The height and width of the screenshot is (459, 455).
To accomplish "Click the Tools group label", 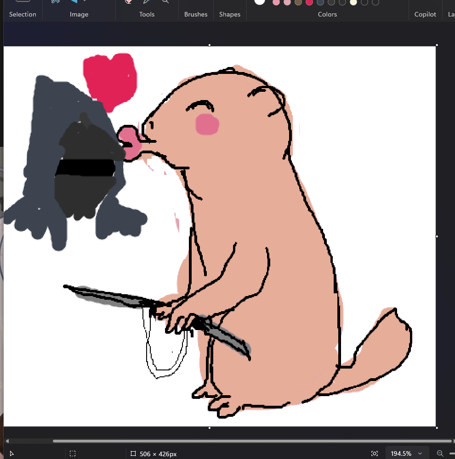I will (x=147, y=14).
